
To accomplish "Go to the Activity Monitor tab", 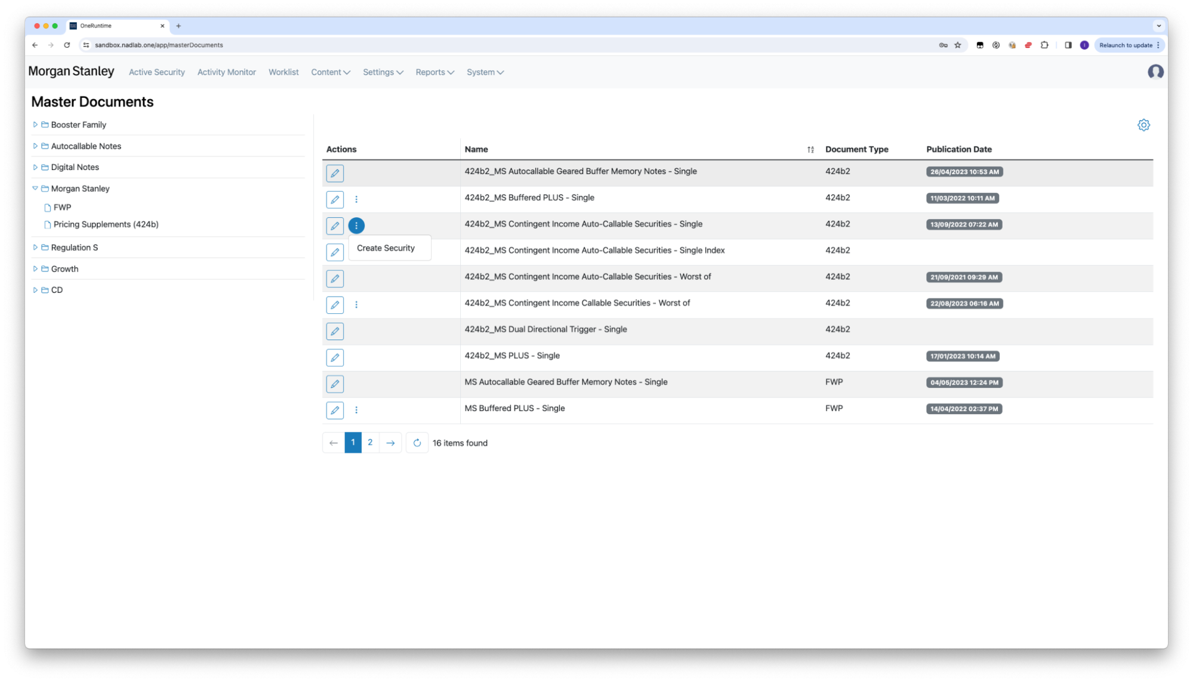I will [x=226, y=72].
